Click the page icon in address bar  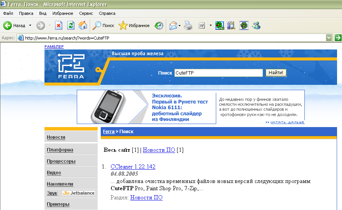(x=21, y=38)
